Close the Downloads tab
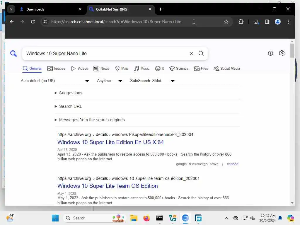 click(80, 9)
